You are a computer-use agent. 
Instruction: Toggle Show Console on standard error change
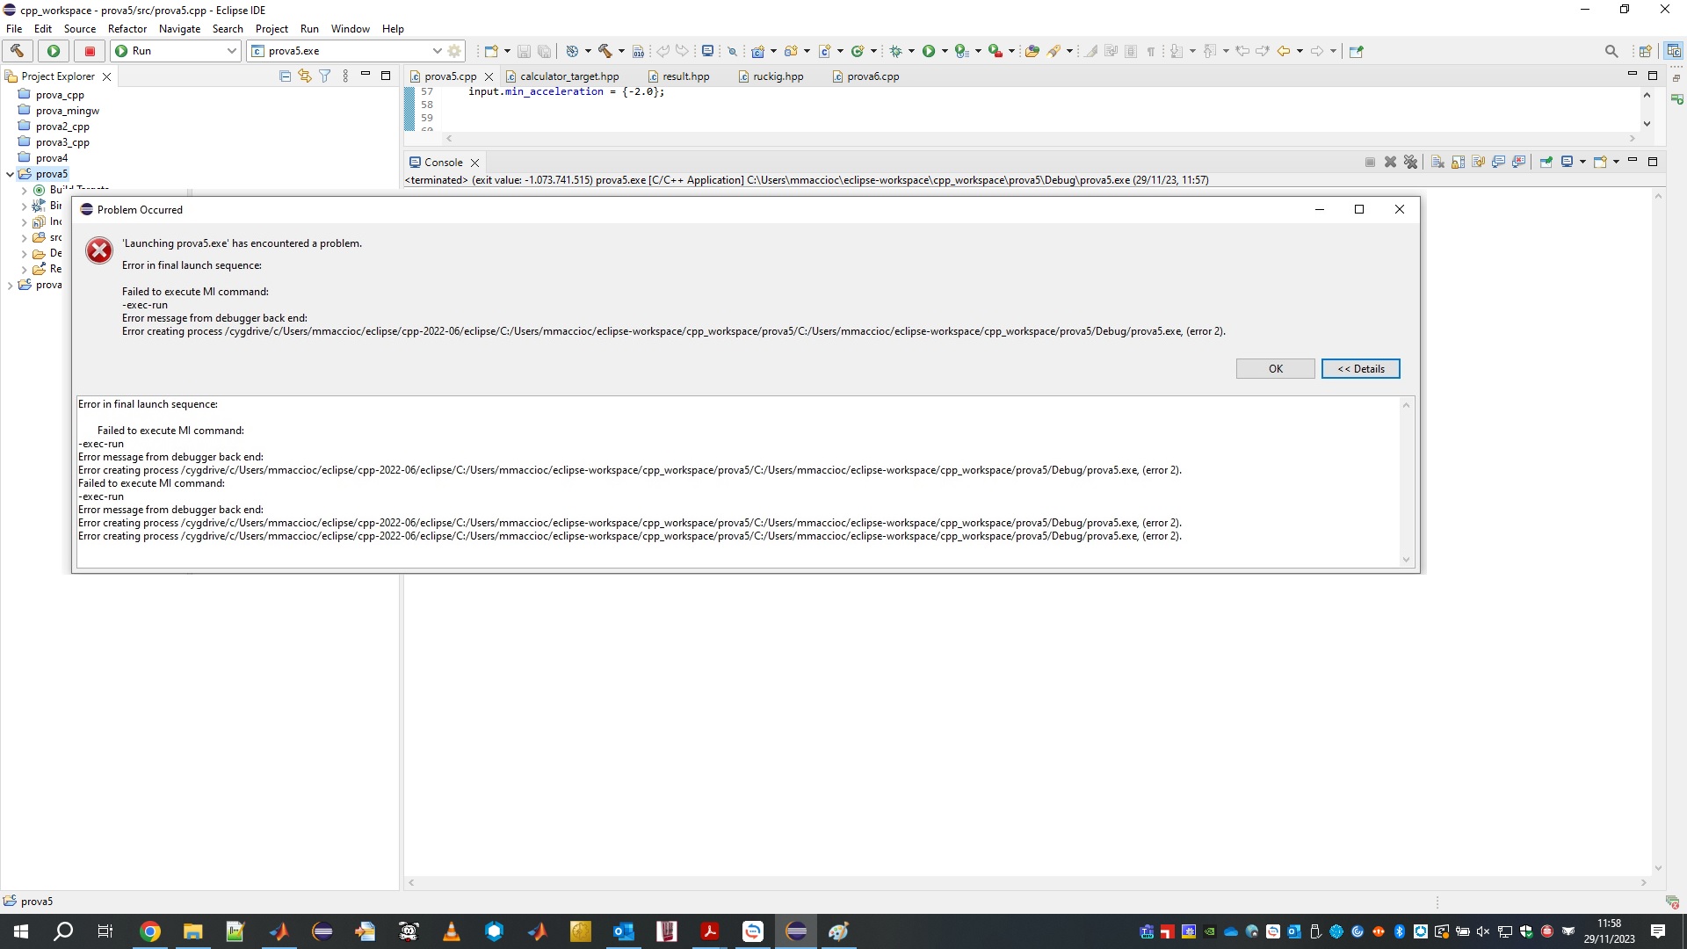click(x=1518, y=162)
